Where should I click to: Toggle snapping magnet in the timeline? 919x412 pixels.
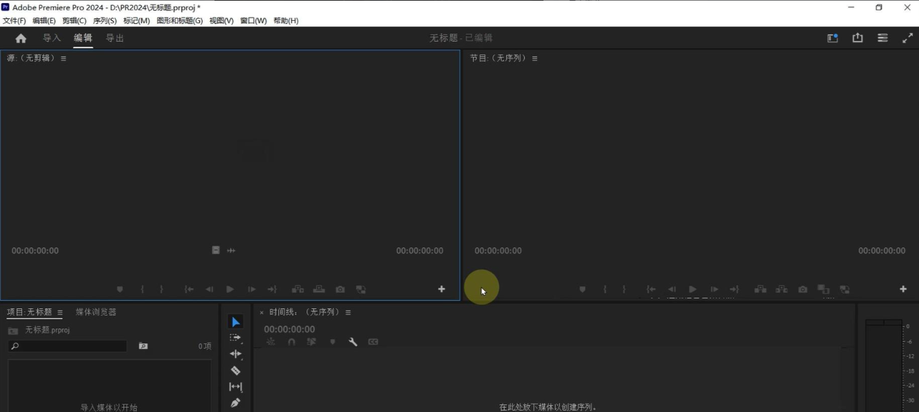(x=291, y=342)
